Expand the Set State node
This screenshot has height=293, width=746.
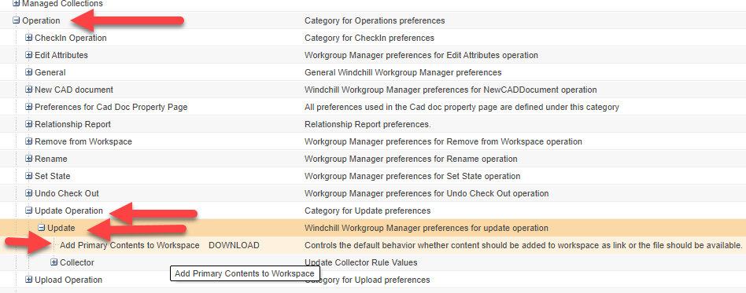point(29,176)
